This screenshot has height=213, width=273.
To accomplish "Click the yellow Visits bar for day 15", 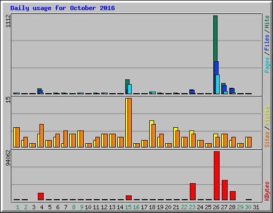I will [x=126, y=122].
